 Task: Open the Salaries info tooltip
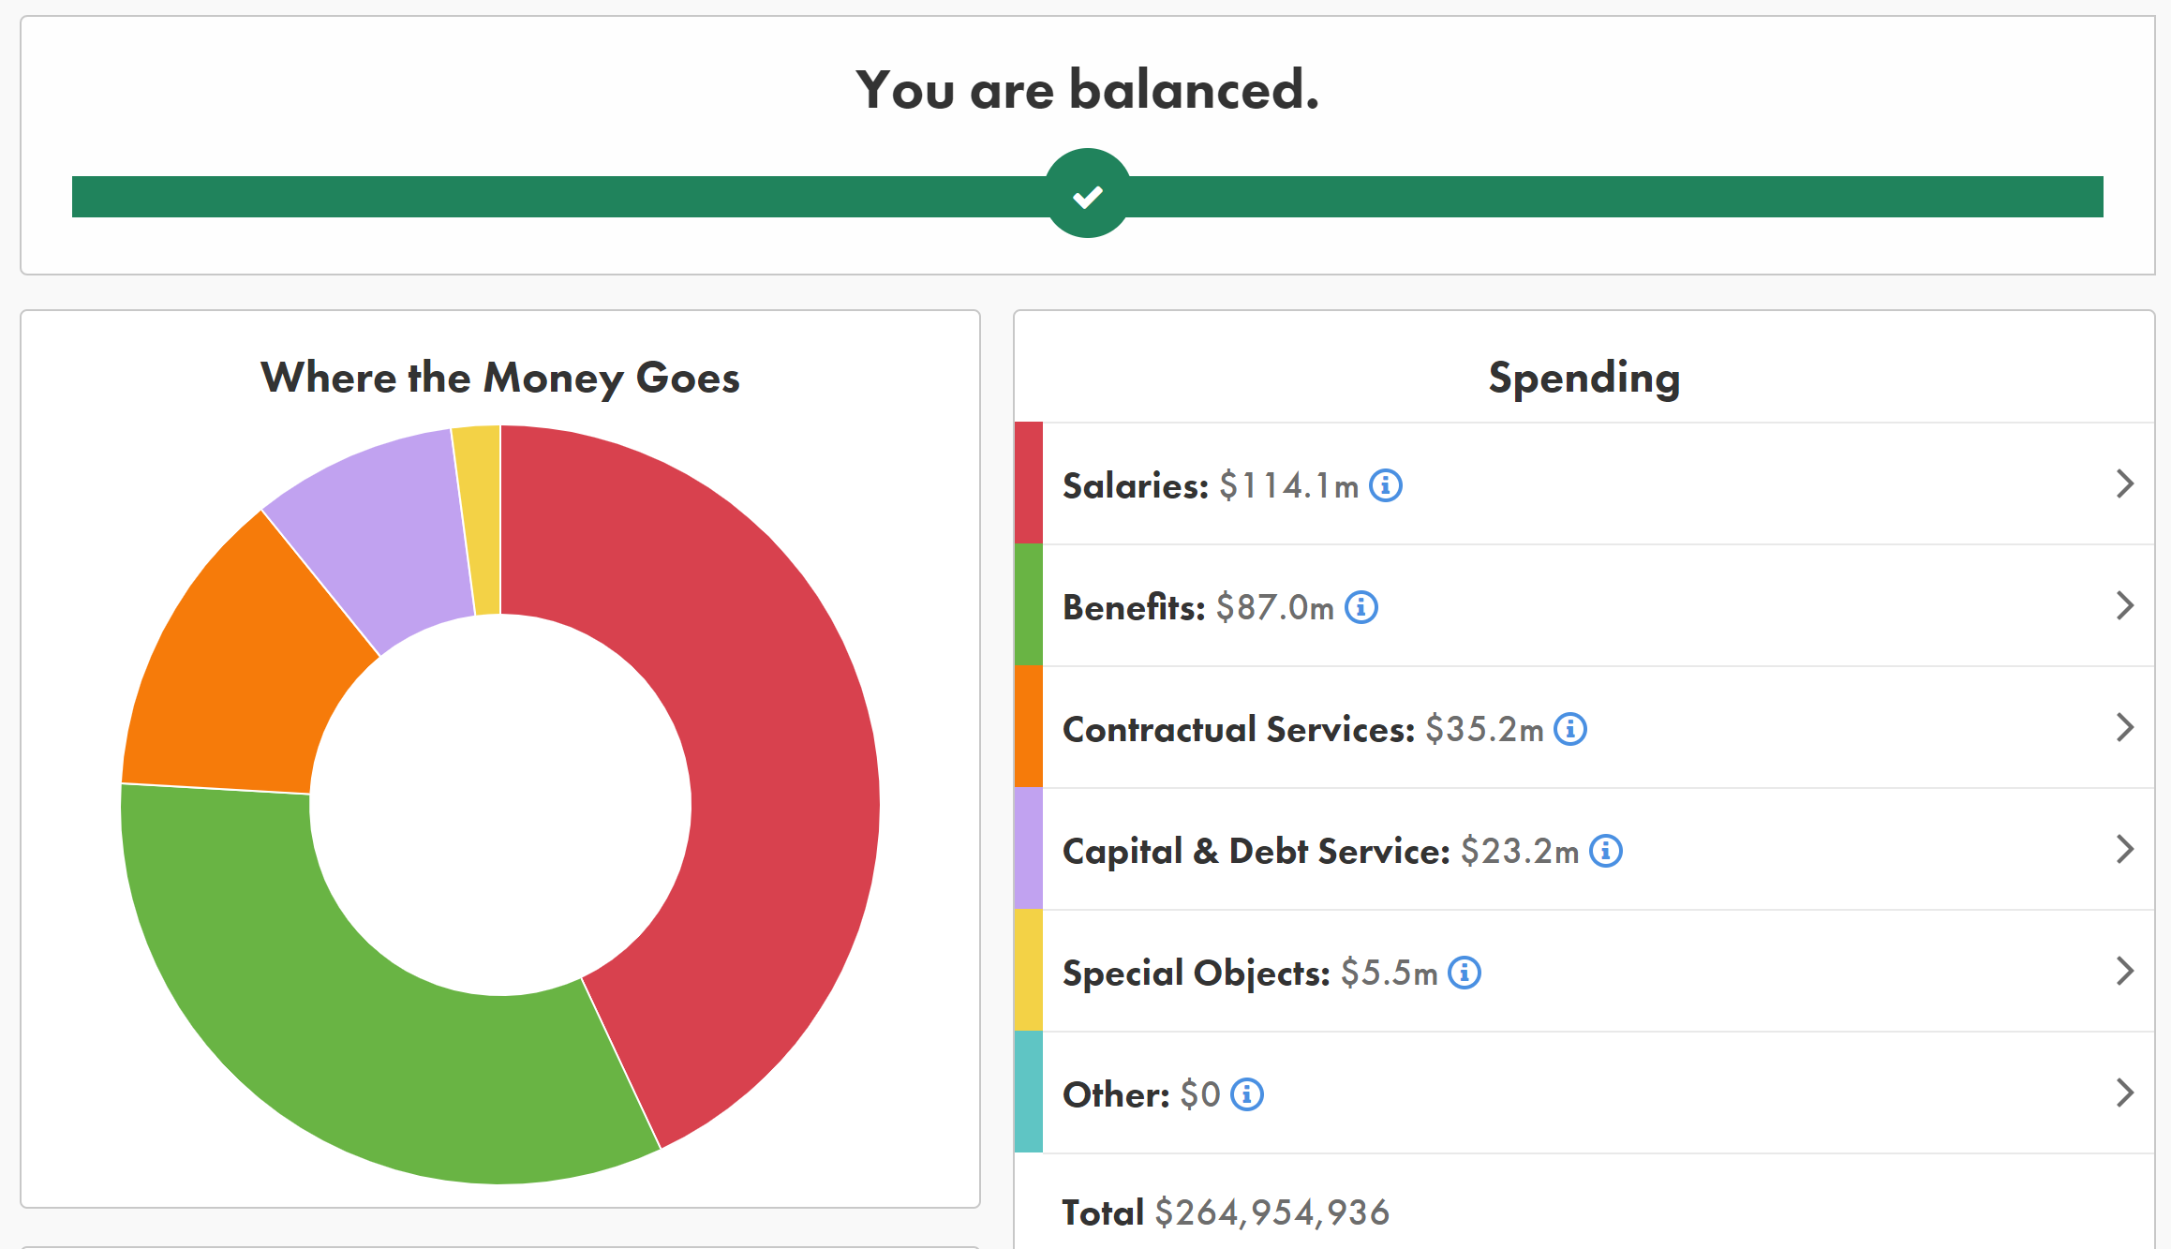pyautogui.click(x=1387, y=485)
